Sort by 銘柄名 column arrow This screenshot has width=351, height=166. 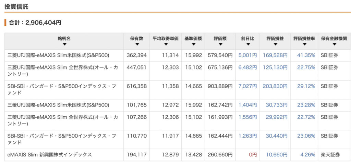64,44
